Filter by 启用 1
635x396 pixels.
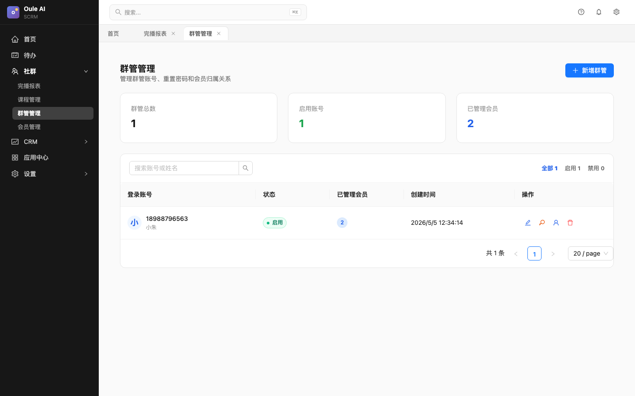[x=572, y=168]
